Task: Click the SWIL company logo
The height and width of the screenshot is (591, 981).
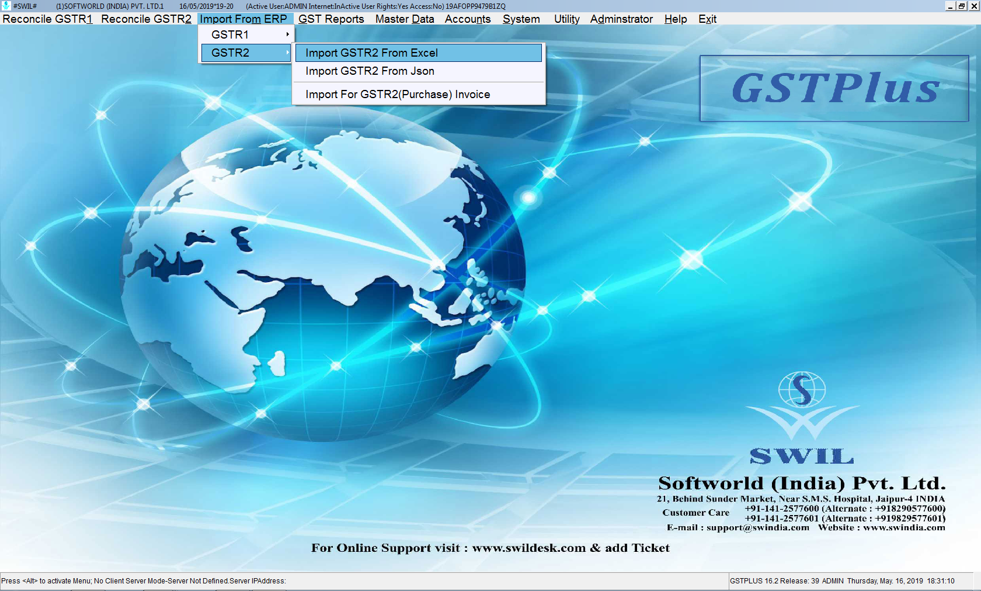Action: 802,418
